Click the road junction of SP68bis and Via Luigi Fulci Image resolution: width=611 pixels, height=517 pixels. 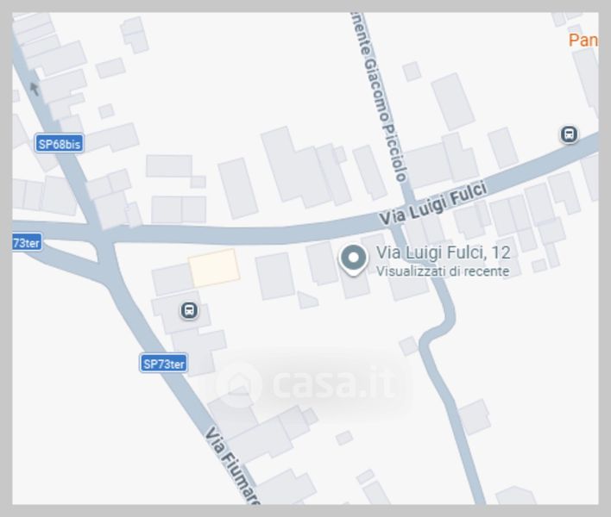(102, 236)
